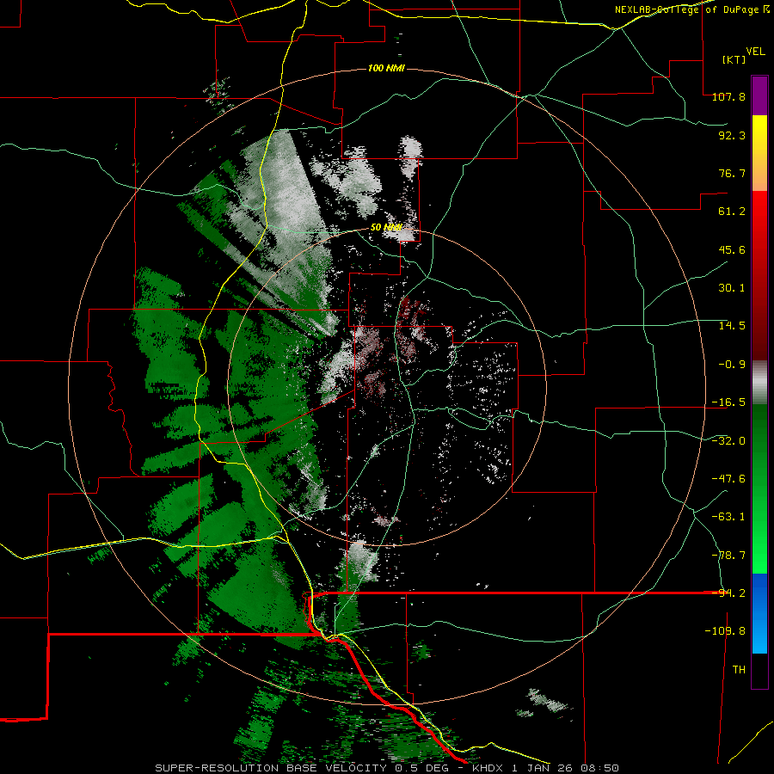Click the -47.6 legend value
The image size is (774, 774).
click(x=728, y=478)
